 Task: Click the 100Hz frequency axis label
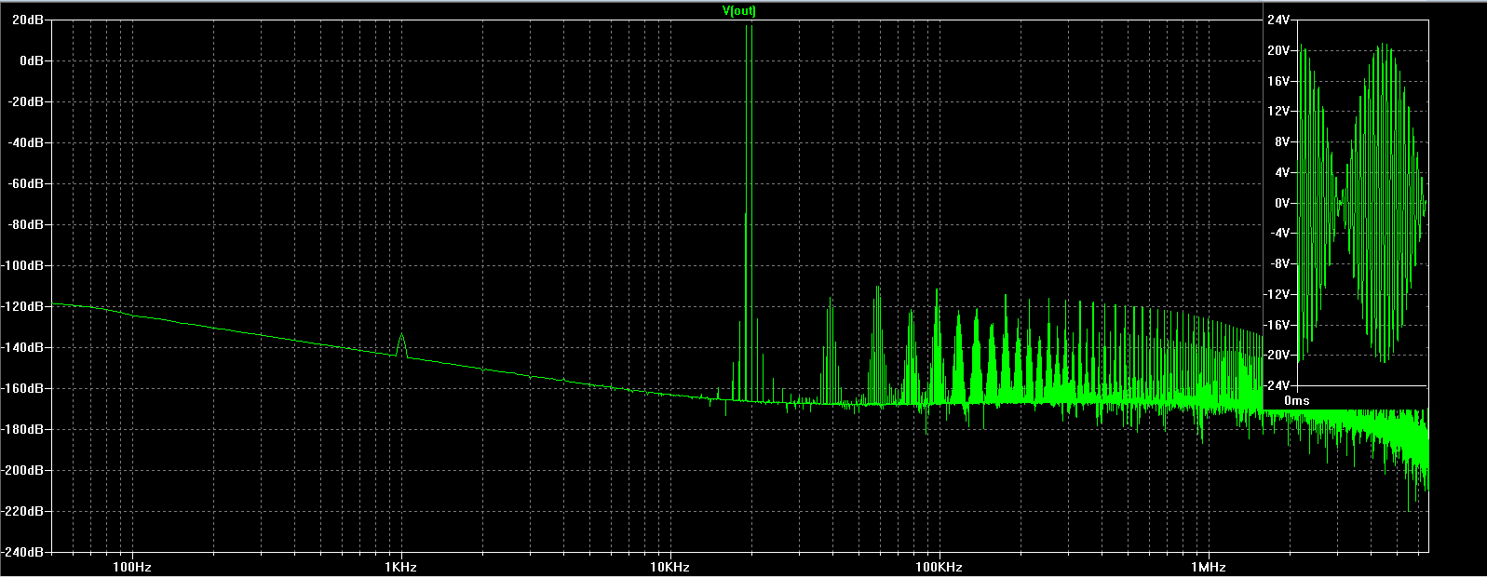coord(131,567)
